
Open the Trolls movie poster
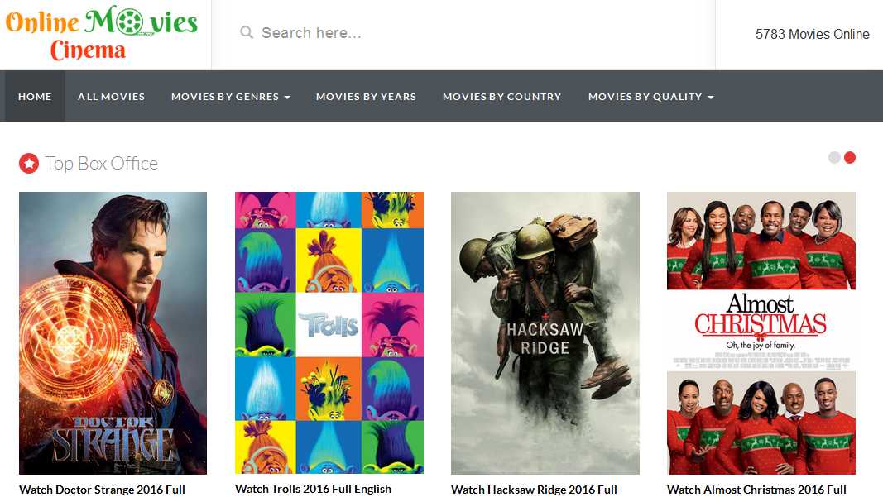tap(329, 332)
